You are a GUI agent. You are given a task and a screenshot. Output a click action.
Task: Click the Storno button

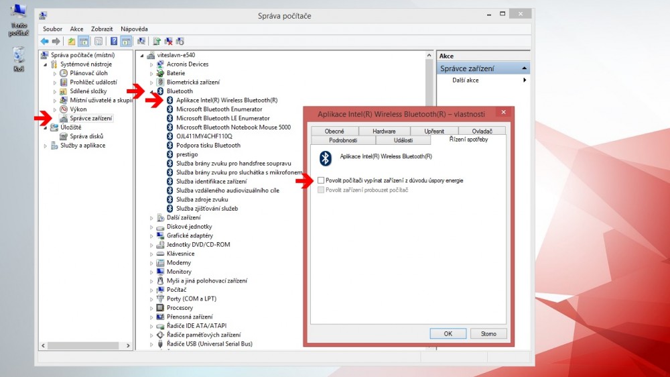488,333
